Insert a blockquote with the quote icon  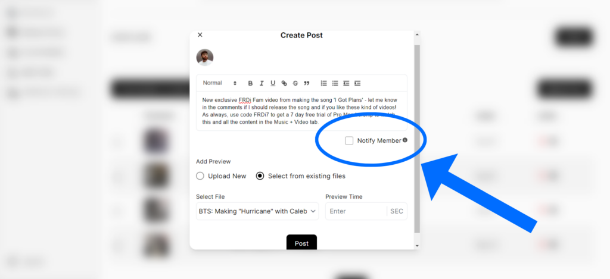pyautogui.click(x=307, y=83)
